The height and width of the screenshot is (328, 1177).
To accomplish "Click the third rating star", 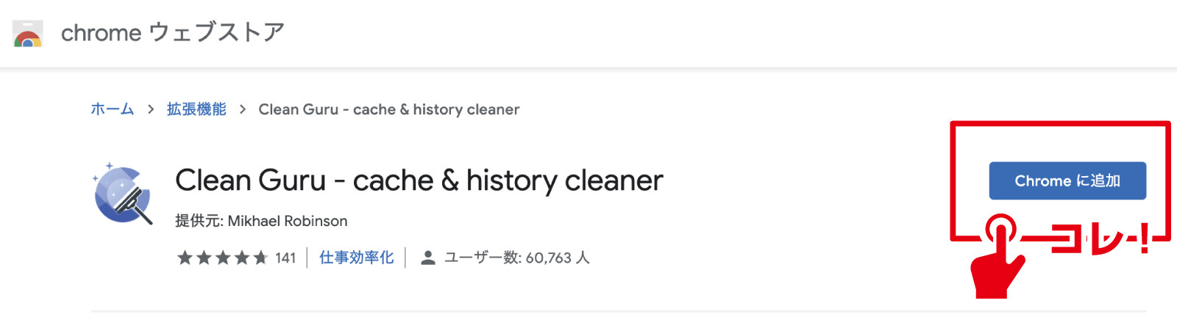I will [223, 258].
